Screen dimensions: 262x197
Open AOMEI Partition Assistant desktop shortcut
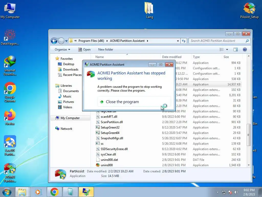tap(10, 173)
